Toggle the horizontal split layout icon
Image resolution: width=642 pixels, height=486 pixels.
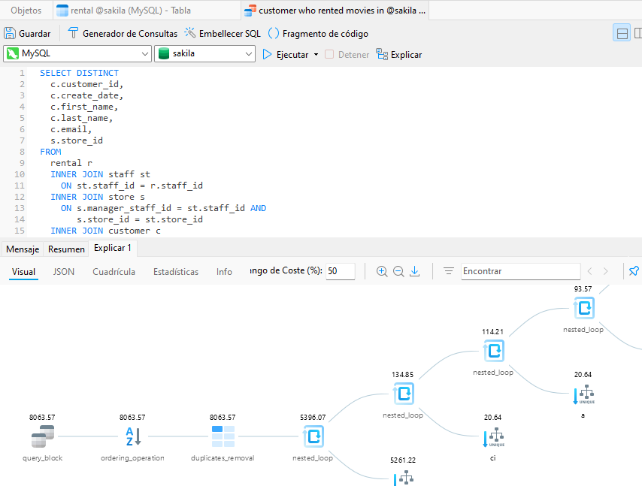622,33
